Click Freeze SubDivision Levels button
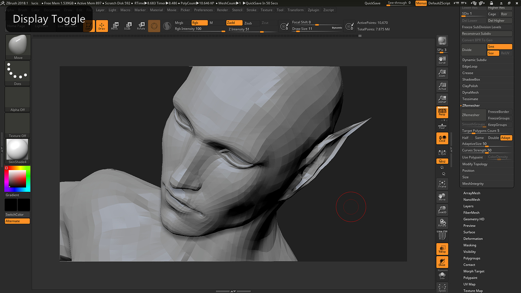 click(487, 27)
